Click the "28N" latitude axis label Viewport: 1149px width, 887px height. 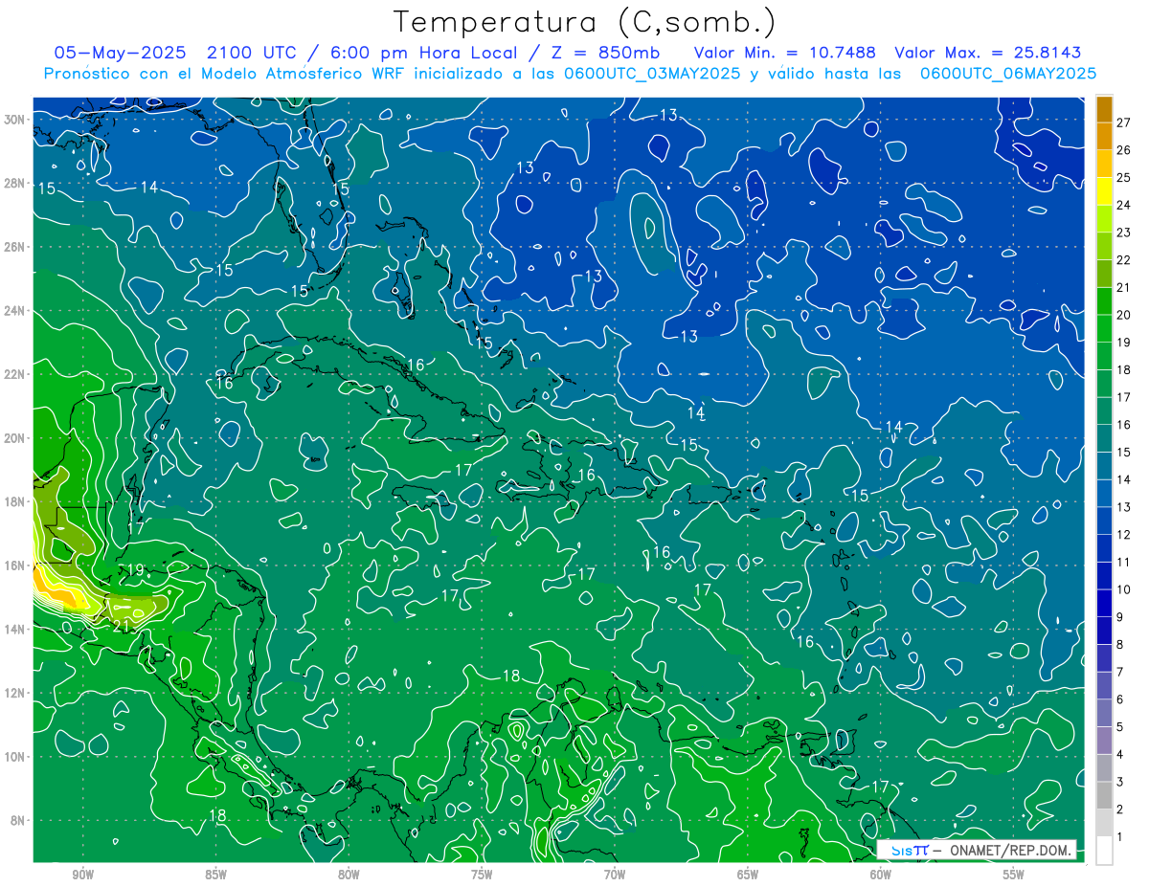(16, 183)
